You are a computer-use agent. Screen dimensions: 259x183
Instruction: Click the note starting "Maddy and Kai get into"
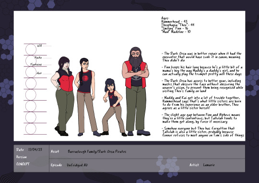[201, 103]
